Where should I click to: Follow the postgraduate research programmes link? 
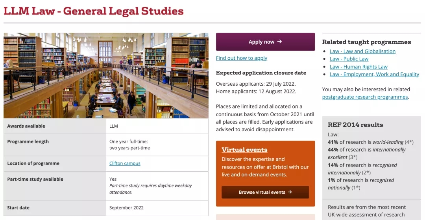point(365,97)
